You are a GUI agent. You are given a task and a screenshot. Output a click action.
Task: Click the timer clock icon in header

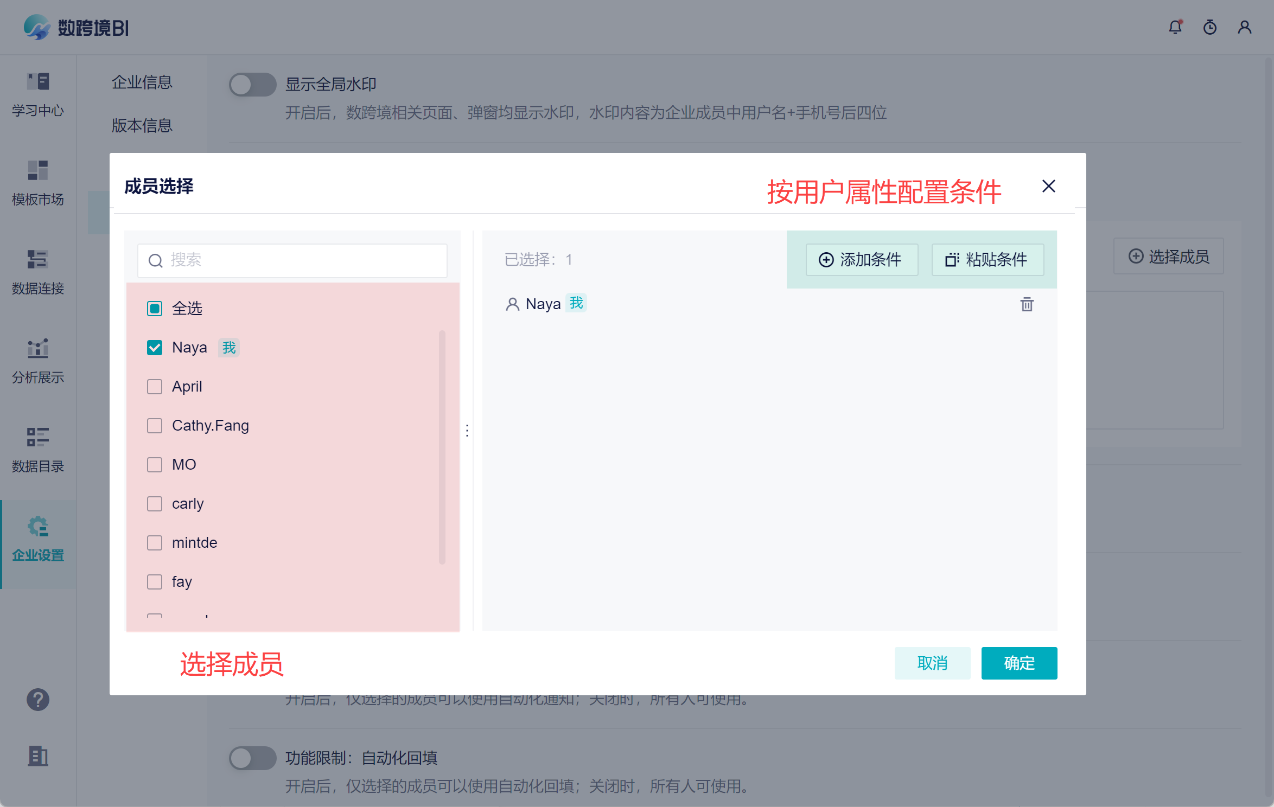click(x=1210, y=27)
